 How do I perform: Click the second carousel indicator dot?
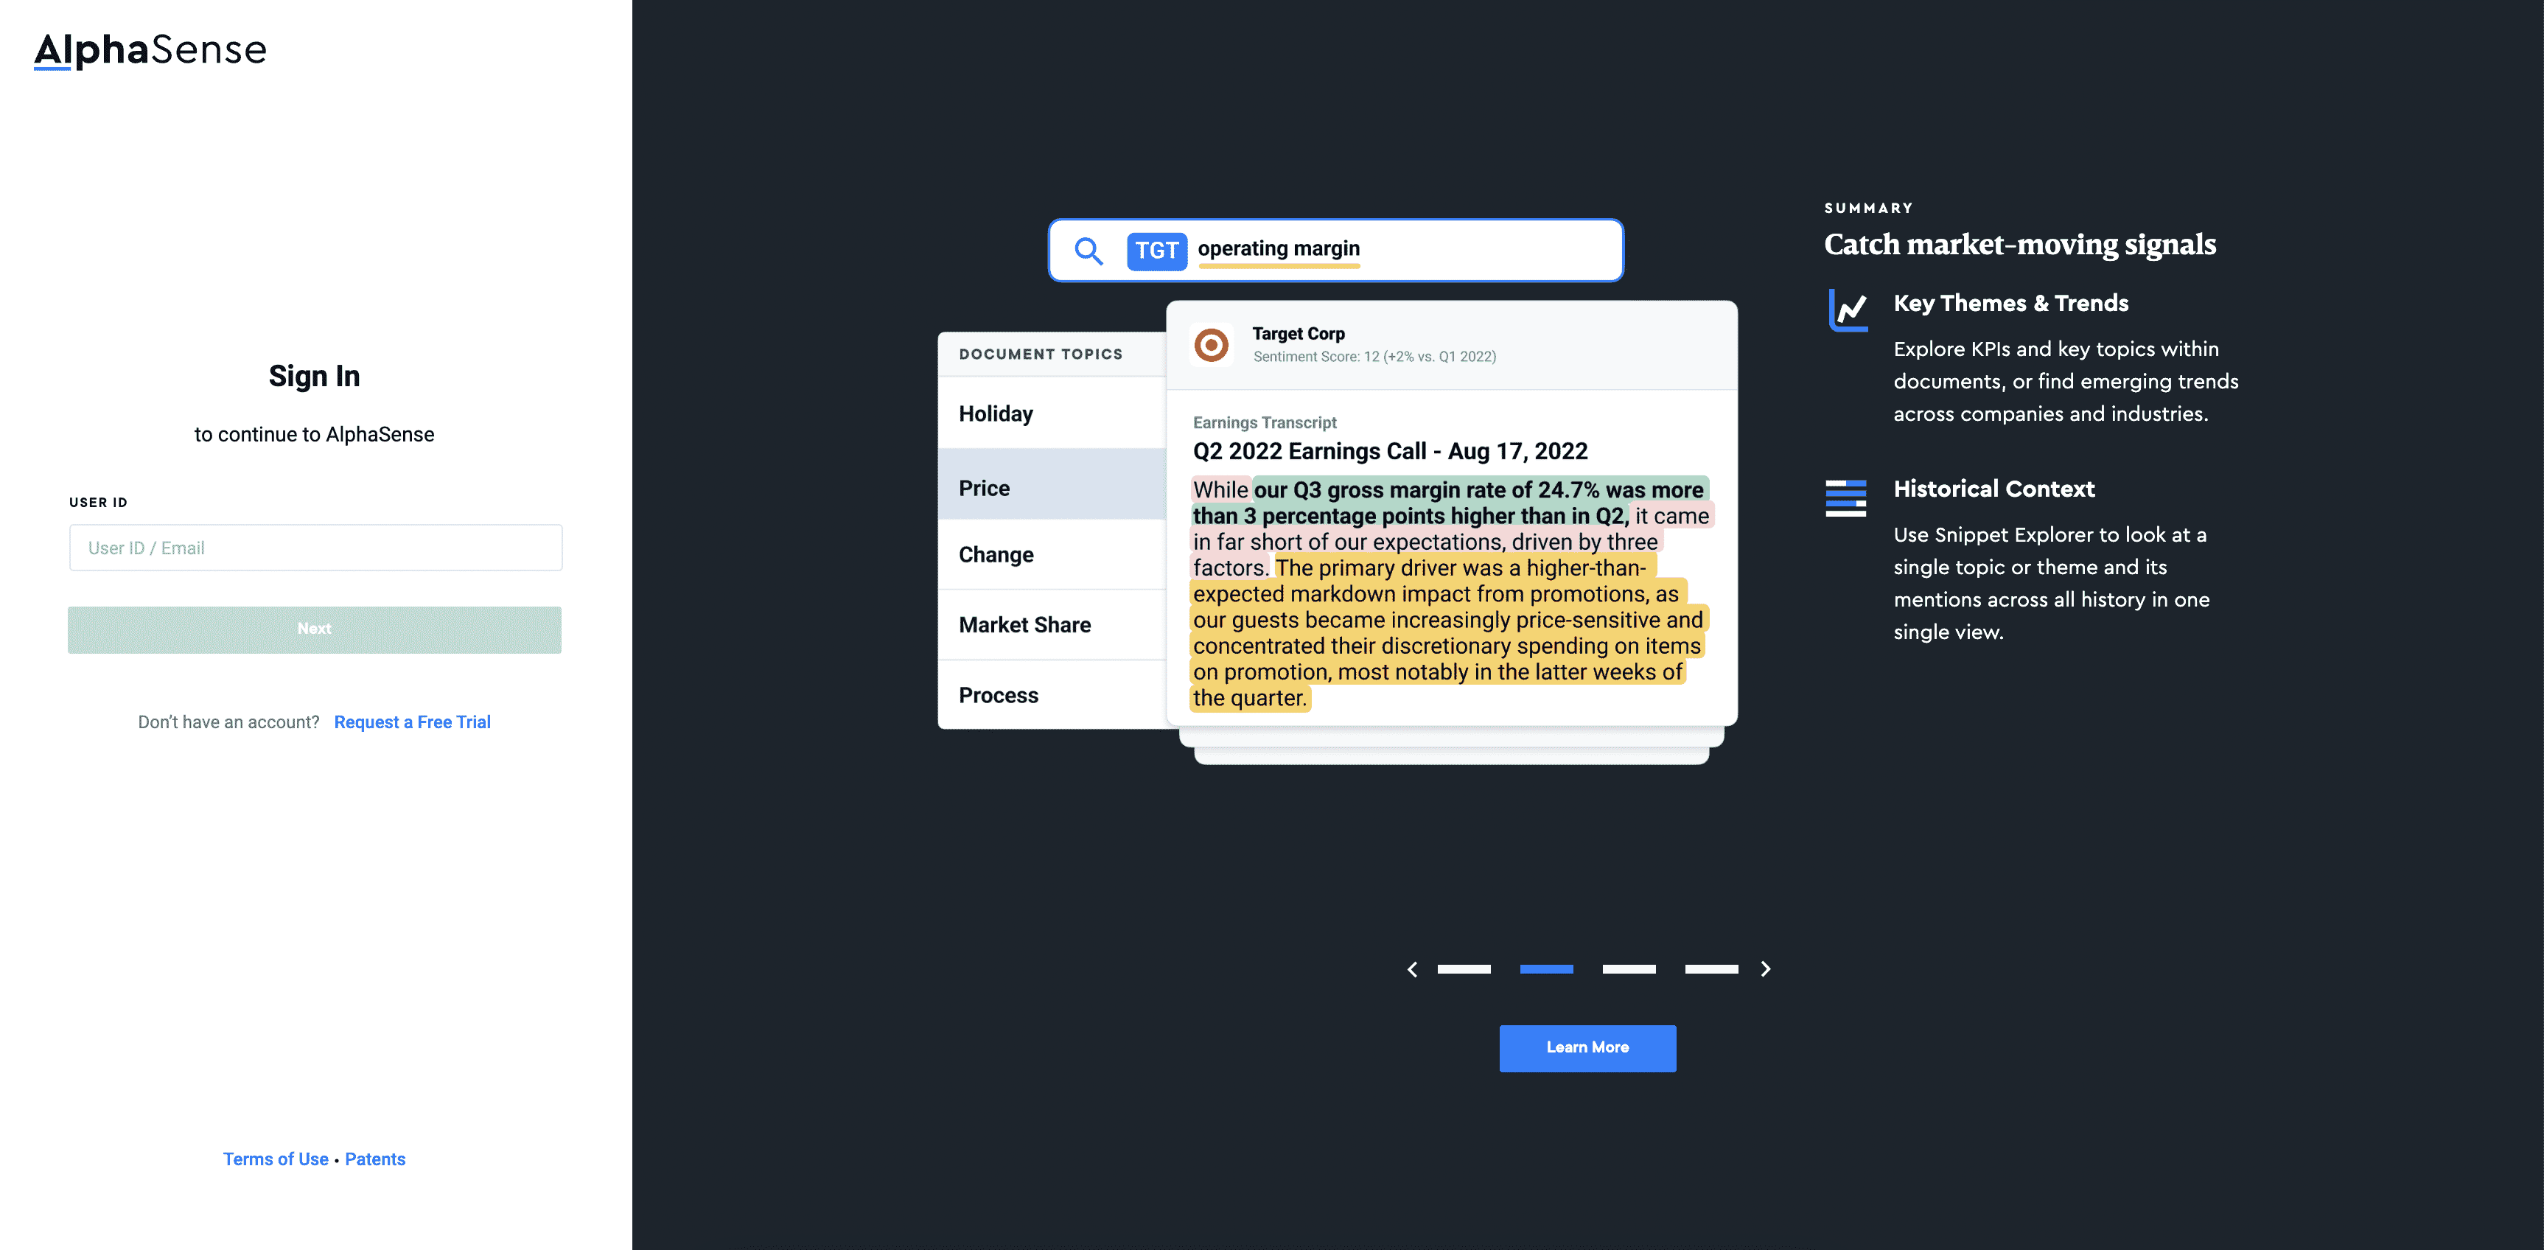click(x=1546, y=968)
